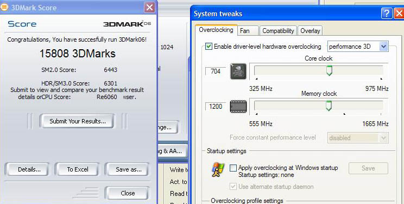Switch to the Fan tab
Image resolution: width=404 pixels, height=204 pixels.
248,31
